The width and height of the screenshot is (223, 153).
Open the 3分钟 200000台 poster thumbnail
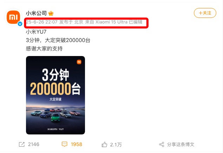55,95
